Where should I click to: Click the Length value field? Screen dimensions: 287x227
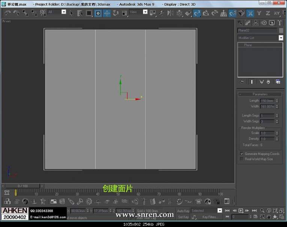(x=267, y=101)
